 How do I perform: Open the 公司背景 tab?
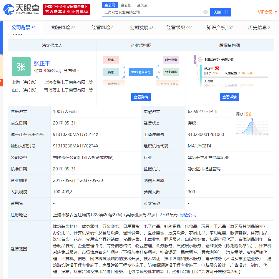[23, 28]
